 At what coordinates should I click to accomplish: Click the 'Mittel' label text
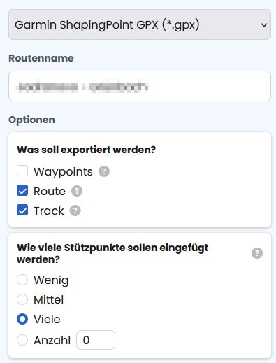(x=48, y=299)
